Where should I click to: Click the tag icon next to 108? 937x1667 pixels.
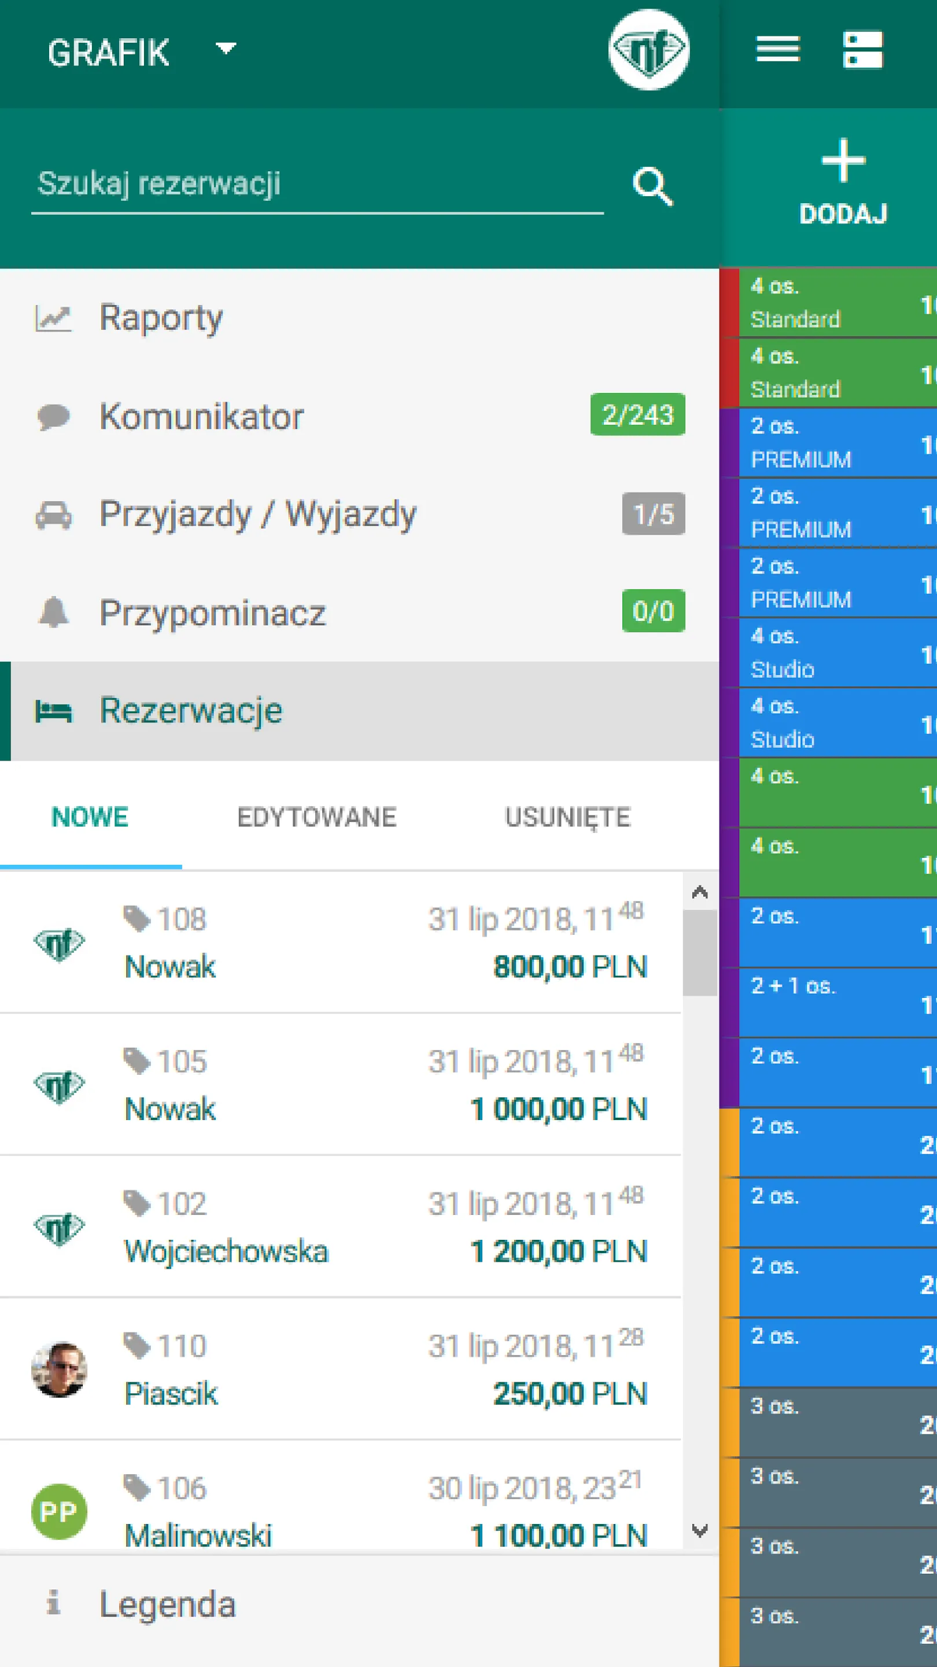137,920
